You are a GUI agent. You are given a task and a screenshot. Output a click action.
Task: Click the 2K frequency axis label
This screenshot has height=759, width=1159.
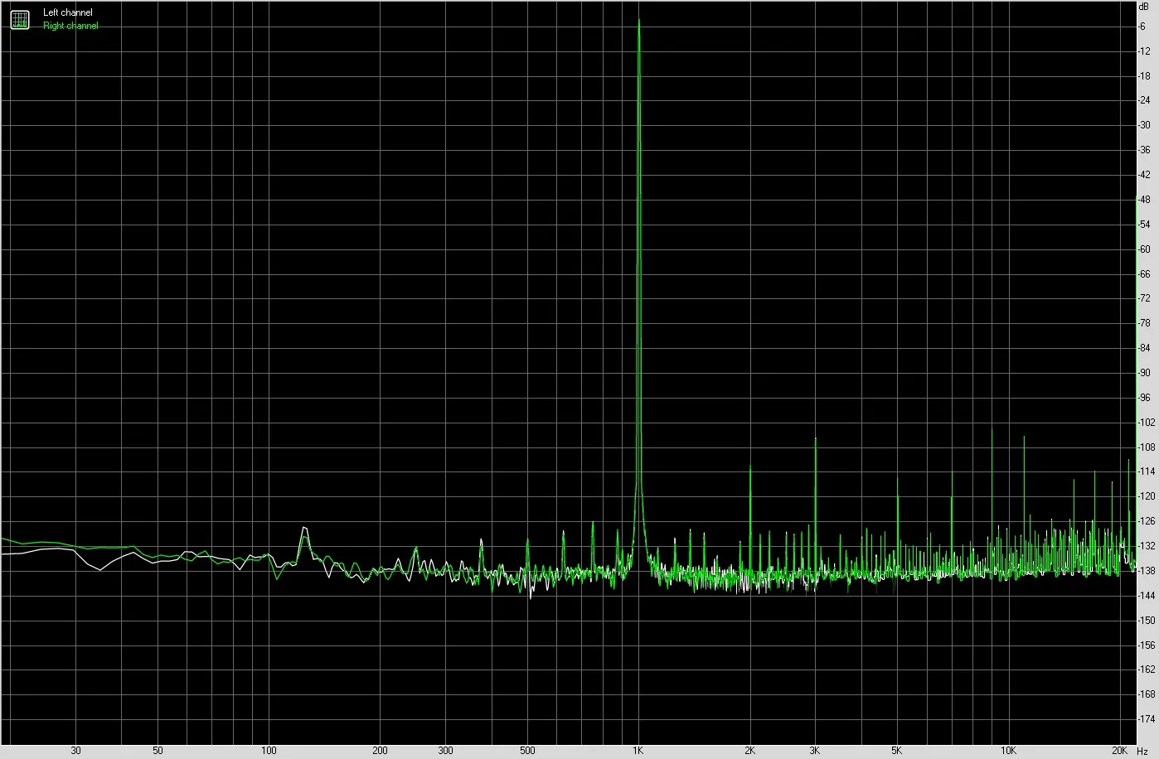click(x=749, y=751)
